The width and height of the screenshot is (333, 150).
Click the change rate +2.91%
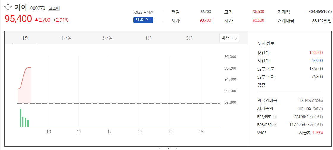pos(61,20)
